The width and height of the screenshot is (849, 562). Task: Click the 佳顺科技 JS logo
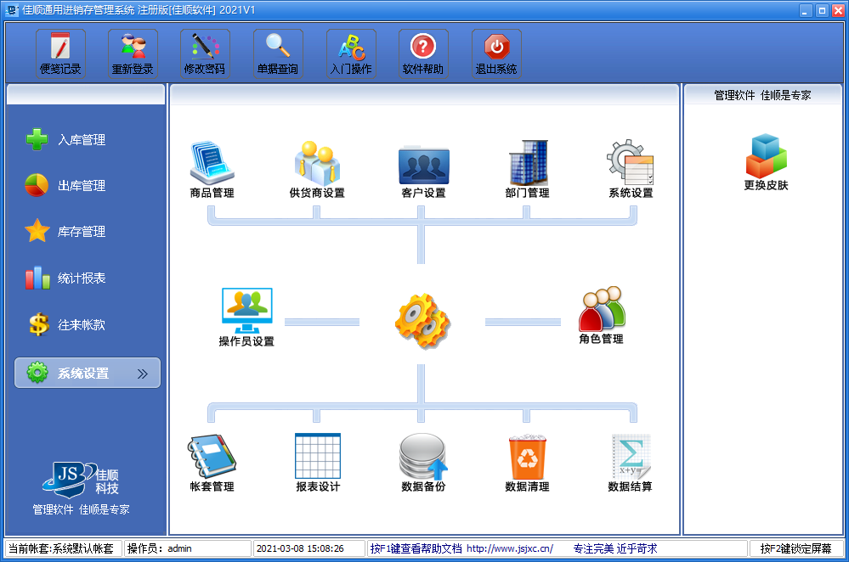[82, 480]
